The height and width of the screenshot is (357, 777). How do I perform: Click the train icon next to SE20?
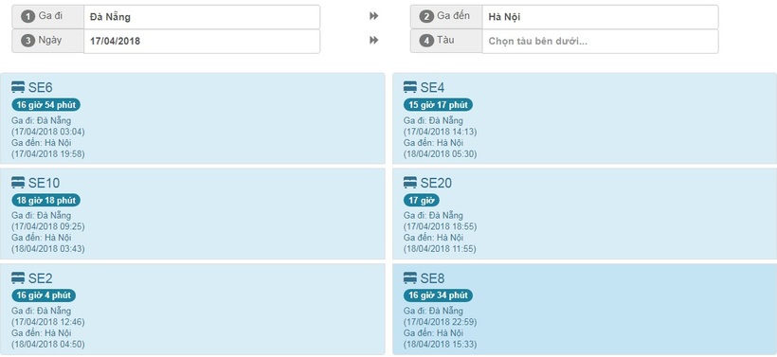[x=409, y=183]
